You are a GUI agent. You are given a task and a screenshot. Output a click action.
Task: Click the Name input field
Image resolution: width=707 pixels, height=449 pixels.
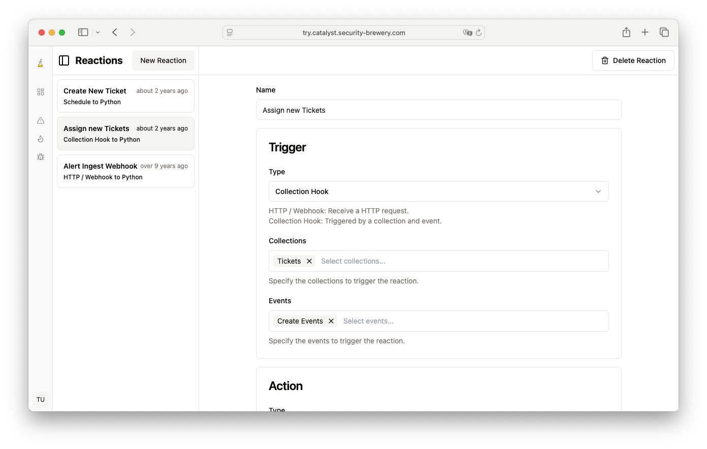tap(438, 110)
